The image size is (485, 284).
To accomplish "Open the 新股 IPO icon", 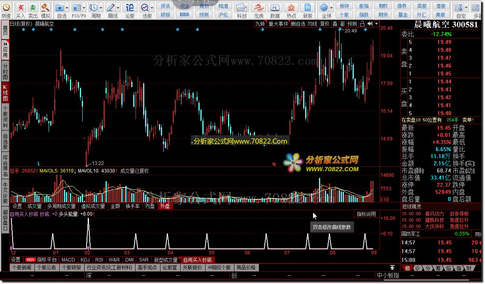I will click(308, 8).
